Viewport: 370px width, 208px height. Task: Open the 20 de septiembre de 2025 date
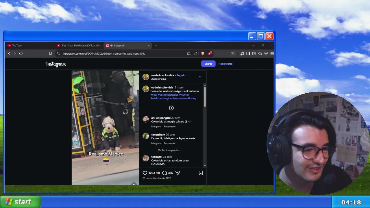click(x=157, y=178)
